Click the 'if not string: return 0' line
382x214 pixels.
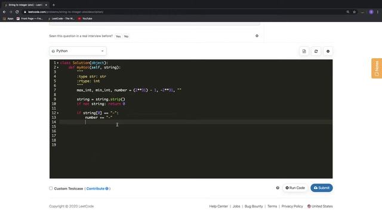click(x=101, y=104)
